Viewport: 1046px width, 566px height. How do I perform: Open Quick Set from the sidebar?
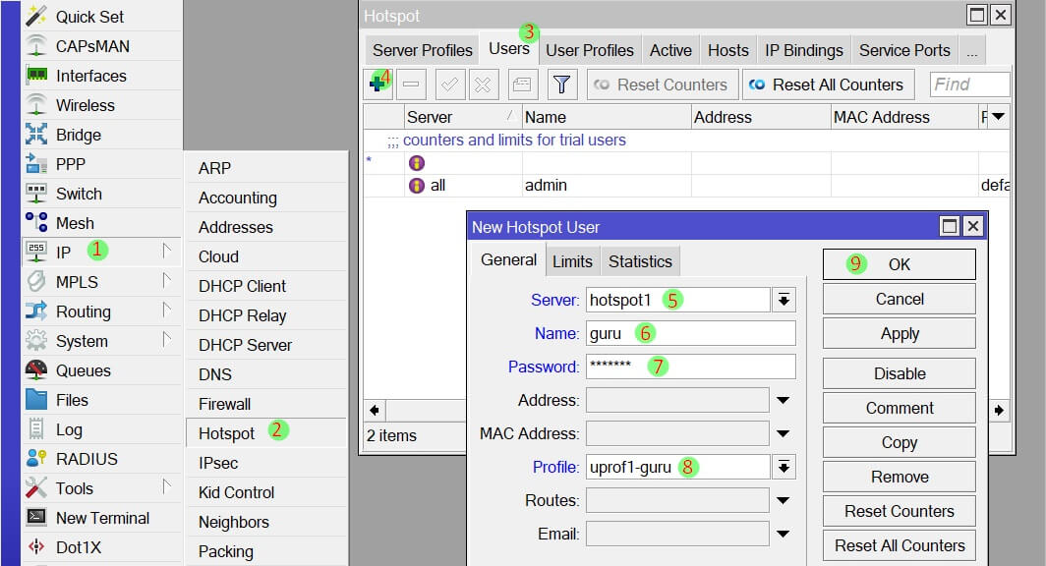(89, 17)
